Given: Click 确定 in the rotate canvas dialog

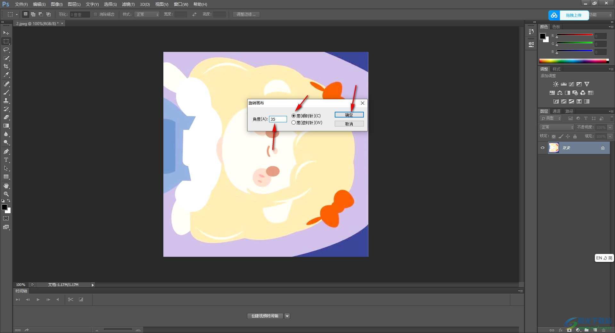Looking at the screenshot, I should coord(349,115).
